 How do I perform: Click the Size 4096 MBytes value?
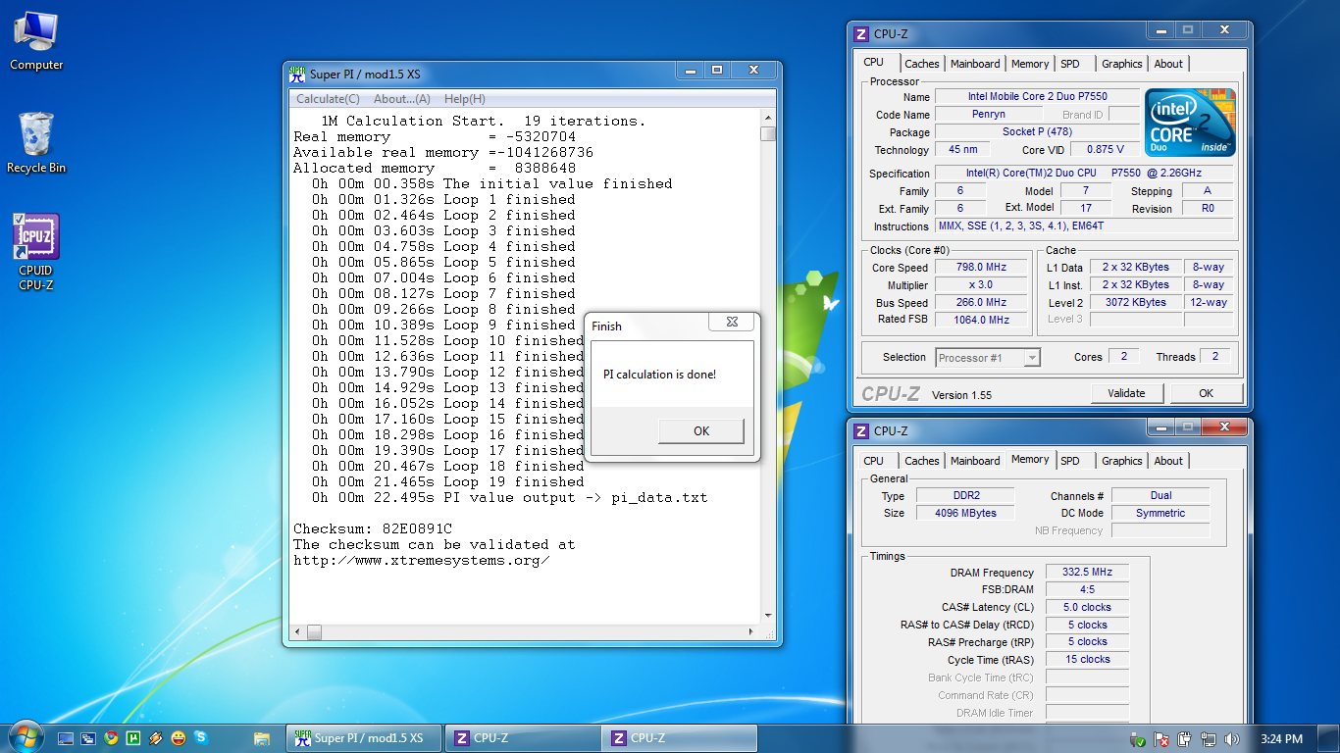(x=966, y=513)
